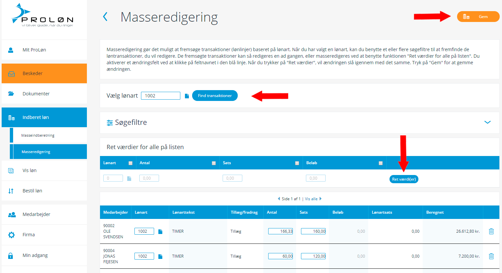Go to next page arrow in pagination
502x273 pixels.
(321, 199)
